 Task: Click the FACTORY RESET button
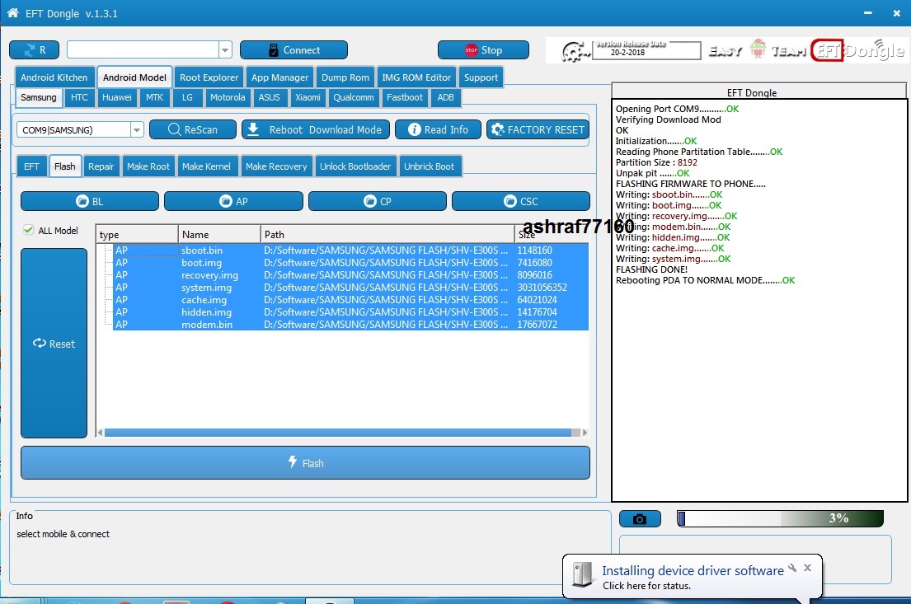point(538,129)
